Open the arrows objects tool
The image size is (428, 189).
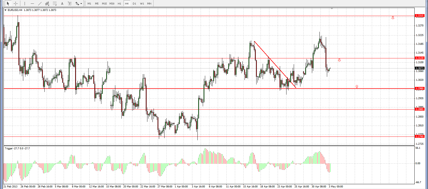point(77,3)
